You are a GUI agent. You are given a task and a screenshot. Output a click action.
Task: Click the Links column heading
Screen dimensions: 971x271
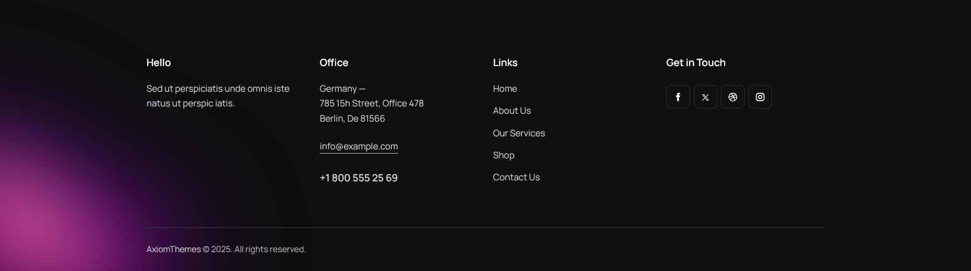(x=505, y=62)
